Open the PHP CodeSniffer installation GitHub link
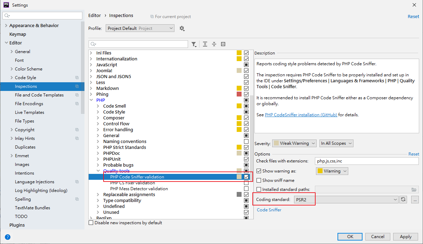The height and width of the screenshot is (244, 423). [x=301, y=115]
